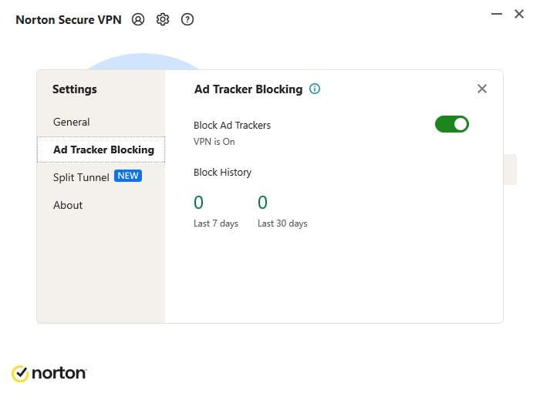Select the Ad Tracker Blocking section
Screen dimensions: 540x393
[x=103, y=149]
